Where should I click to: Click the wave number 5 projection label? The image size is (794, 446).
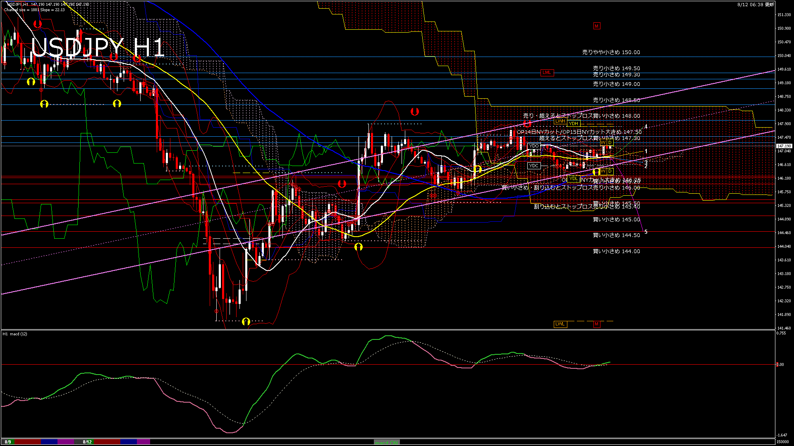click(x=646, y=232)
